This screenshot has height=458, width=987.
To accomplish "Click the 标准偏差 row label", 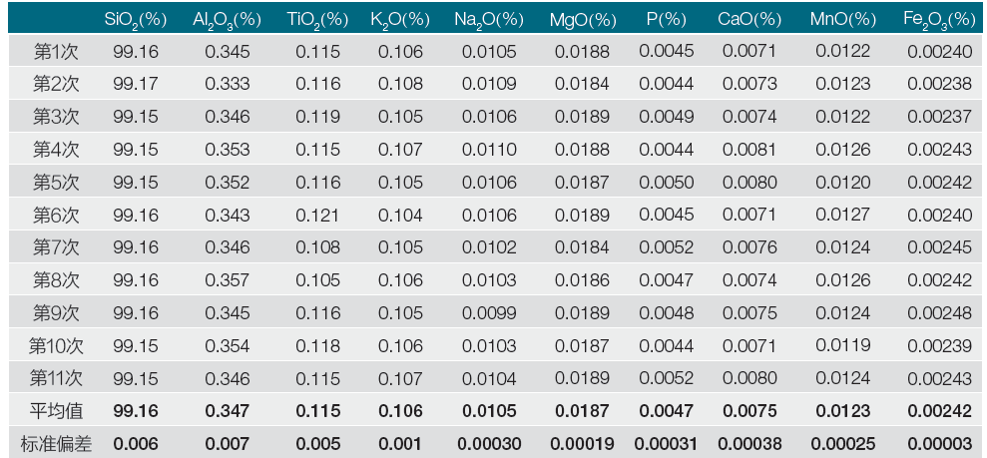I will tap(56, 444).
